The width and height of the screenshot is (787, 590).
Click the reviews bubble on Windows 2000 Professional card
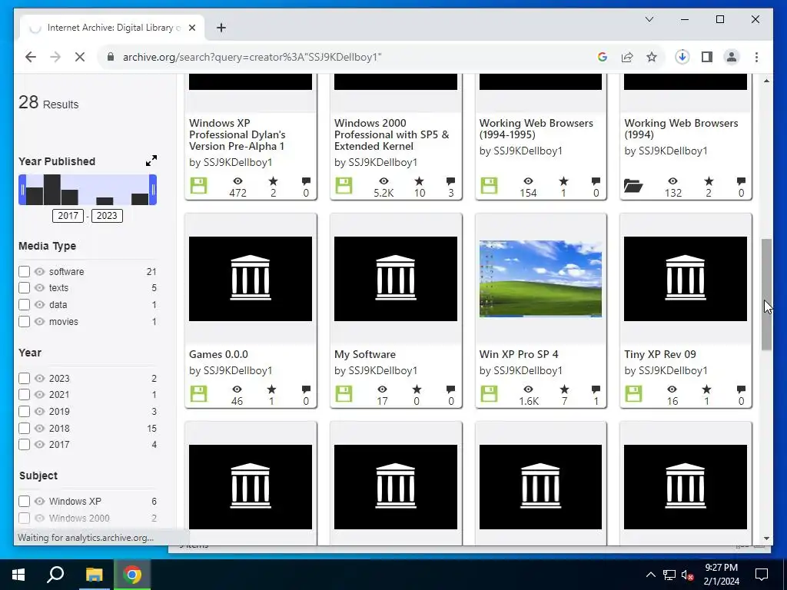pos(450,181)
